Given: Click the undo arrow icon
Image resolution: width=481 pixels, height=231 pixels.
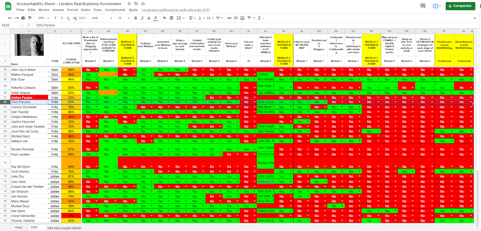Looking at the screenshot, I should click(x=10, y=18).
